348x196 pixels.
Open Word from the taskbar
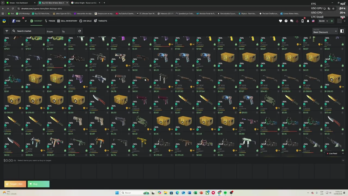[x=189, y=193]
